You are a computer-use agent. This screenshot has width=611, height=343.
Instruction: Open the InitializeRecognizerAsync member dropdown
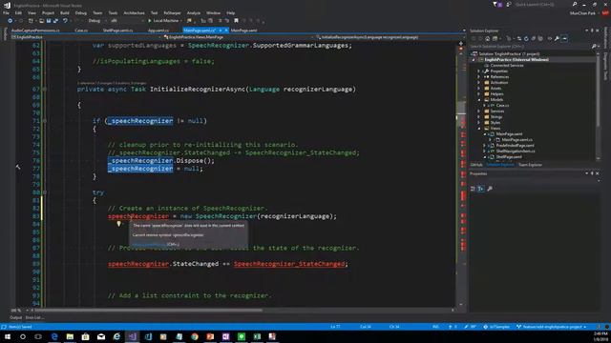click(390, 37)
